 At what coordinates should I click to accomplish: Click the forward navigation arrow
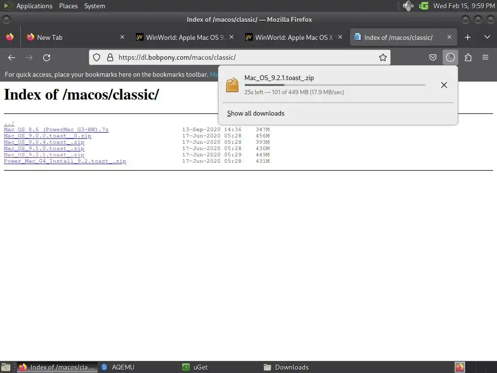tap(29, 58)
